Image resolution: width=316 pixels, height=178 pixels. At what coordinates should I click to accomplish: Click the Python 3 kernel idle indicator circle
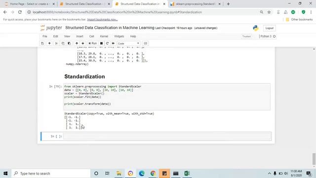click(x=275, y=36)
